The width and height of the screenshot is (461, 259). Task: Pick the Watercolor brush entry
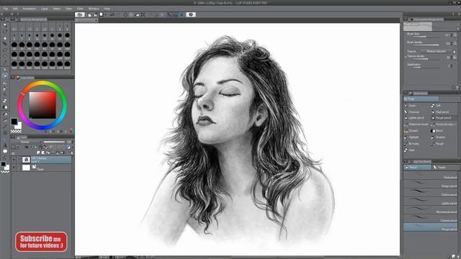417,124
